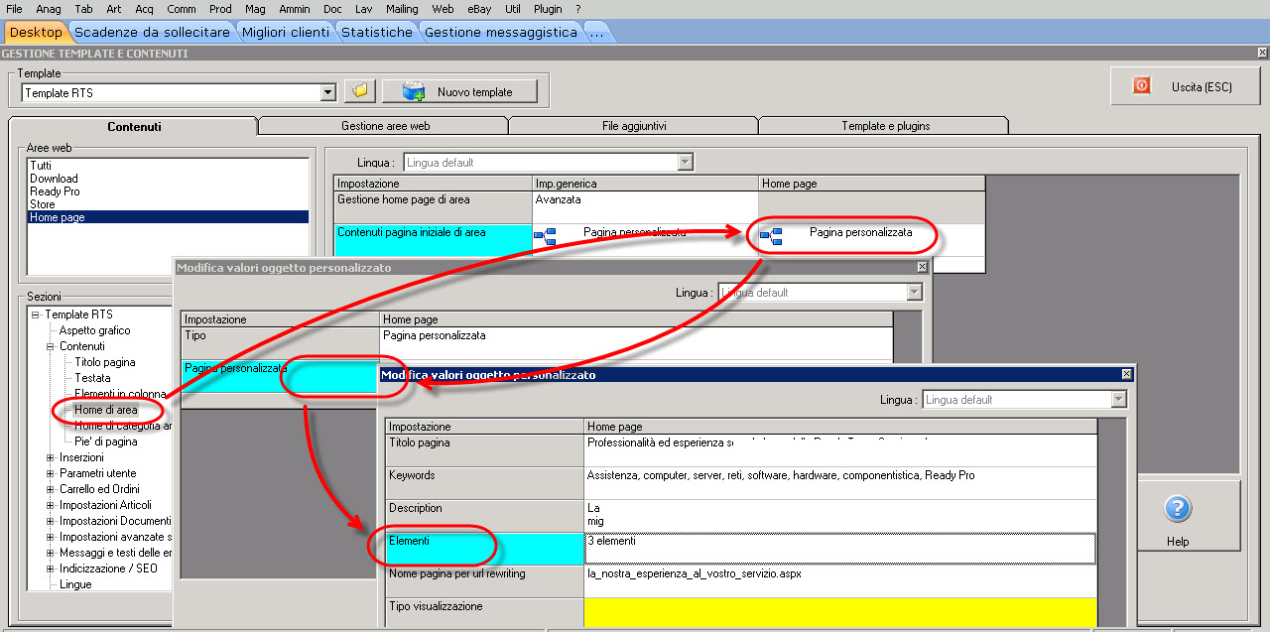Click the "3 elementi" value cell
This screenshot has width=1270, height=632.
pos(840,549)
